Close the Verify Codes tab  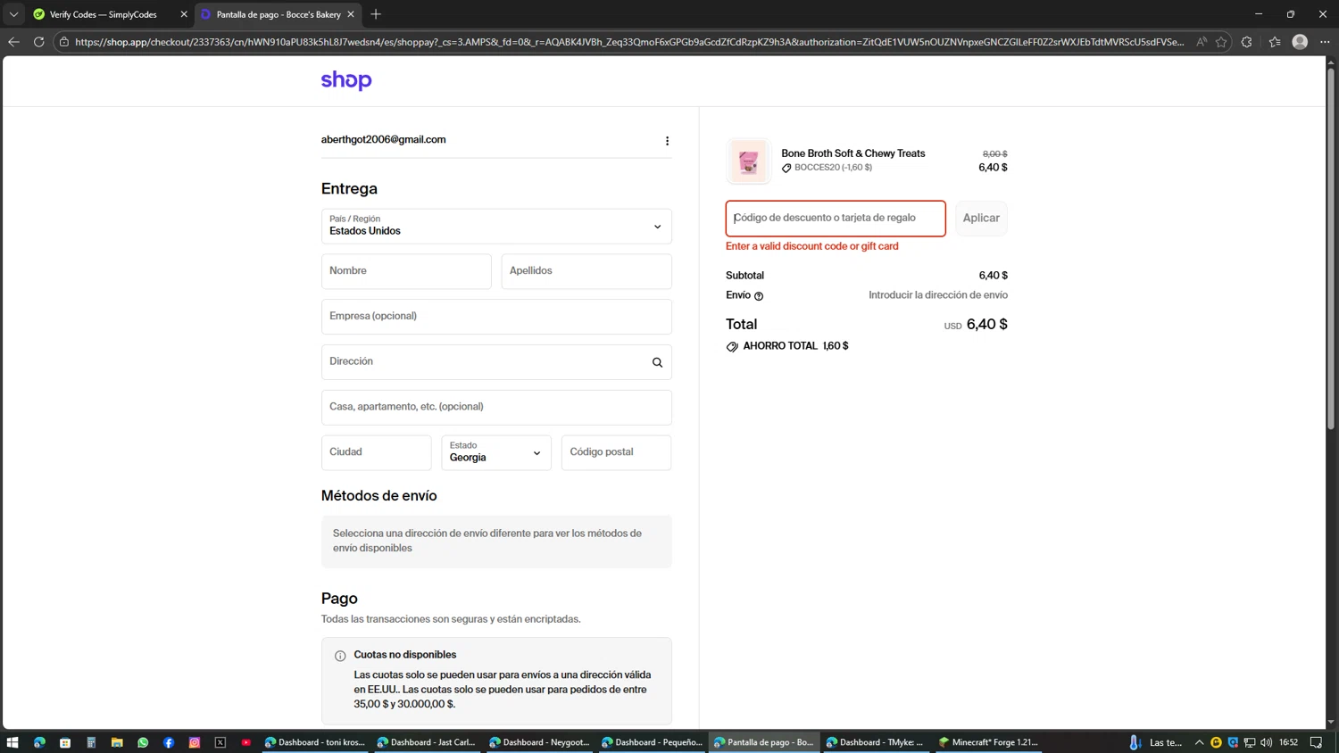coord(184,14)
